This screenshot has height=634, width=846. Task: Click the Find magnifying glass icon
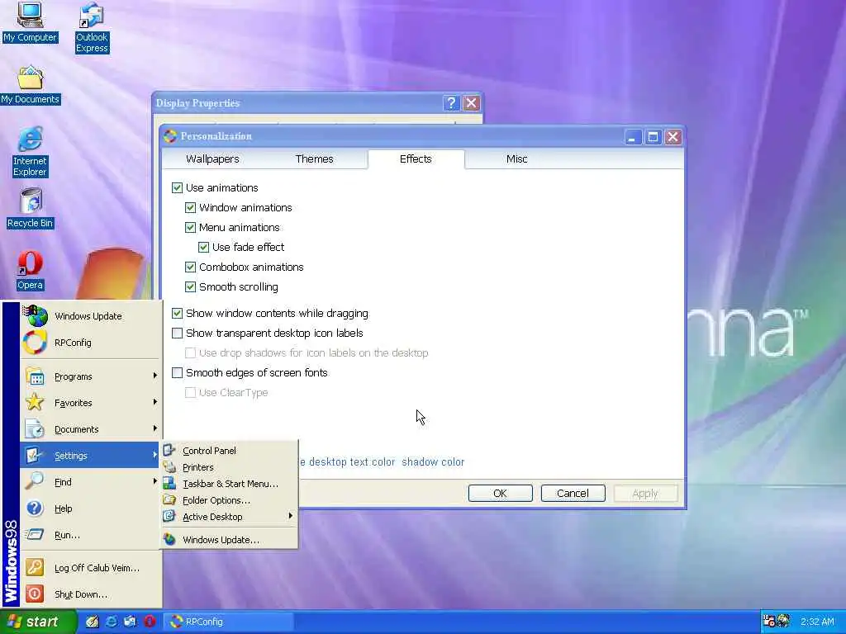(35, 481)
